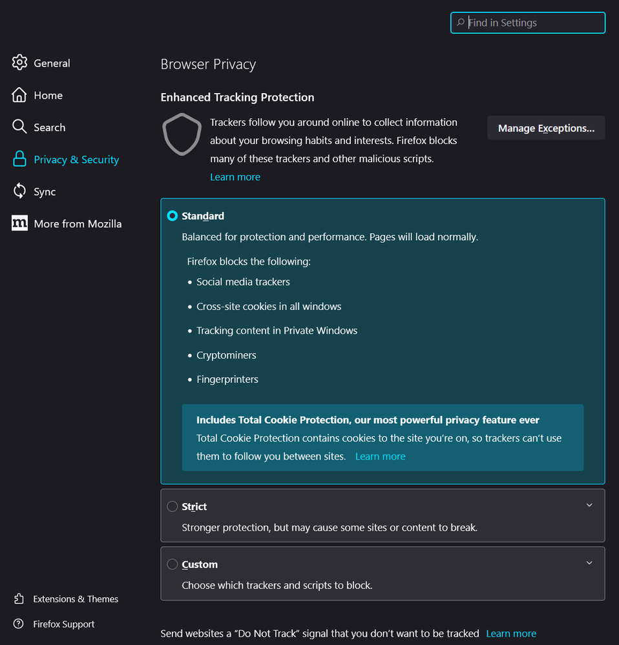This screenshot has height=645, width=619.
Task: Select the Standard protection radio button
Action: [x=173, y=216]
